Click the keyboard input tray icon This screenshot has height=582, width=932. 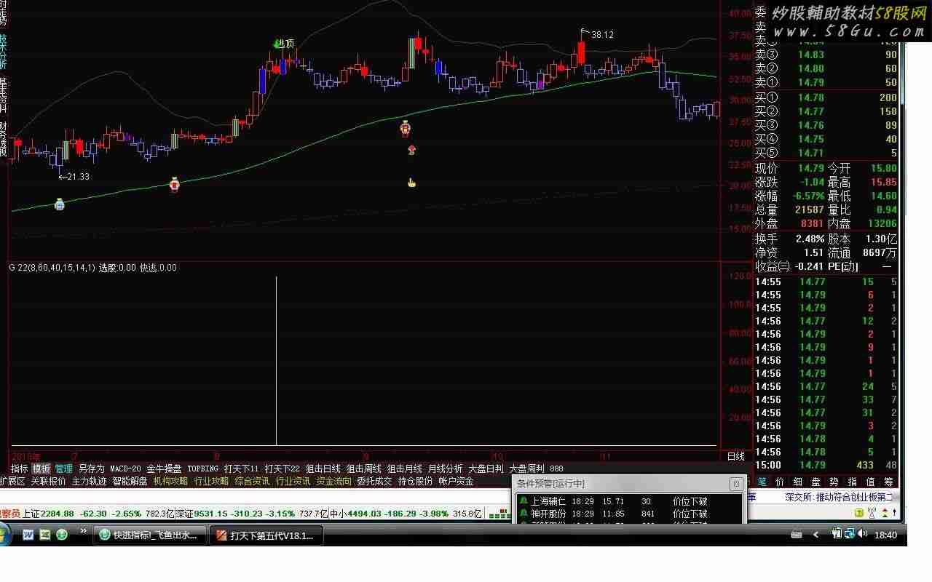click(797, 535)
